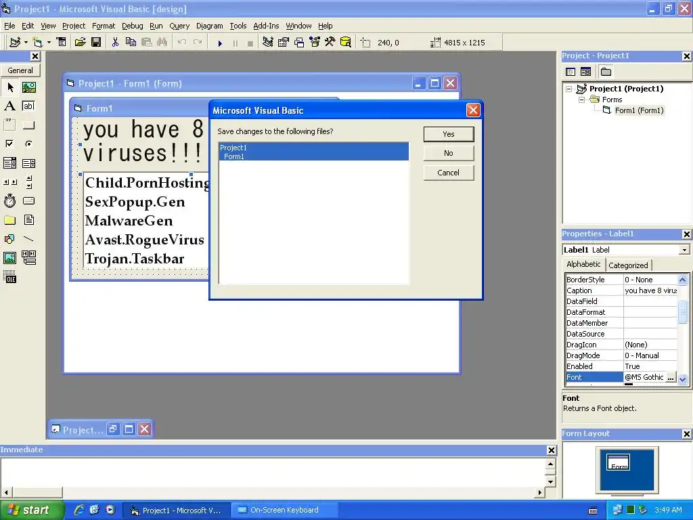Select the ComboBox tool
The image size is (693, 520).
coord(9,163)
